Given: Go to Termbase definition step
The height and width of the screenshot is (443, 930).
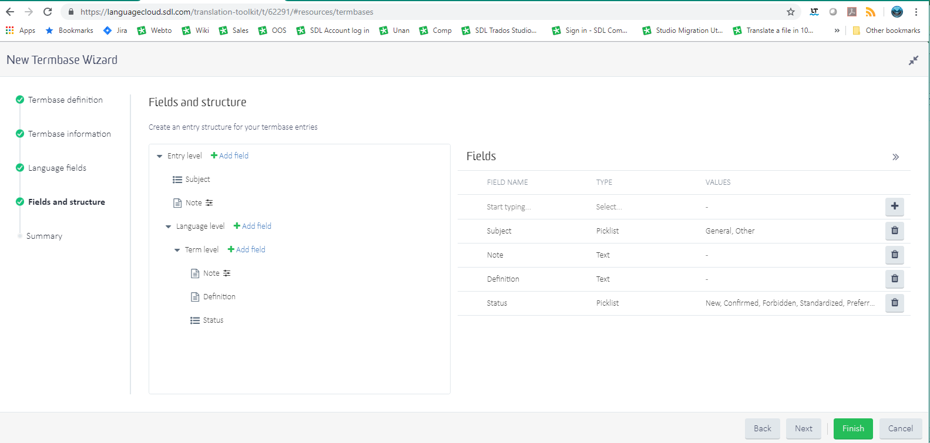Looking at the screenshot, I should (65, 100).
